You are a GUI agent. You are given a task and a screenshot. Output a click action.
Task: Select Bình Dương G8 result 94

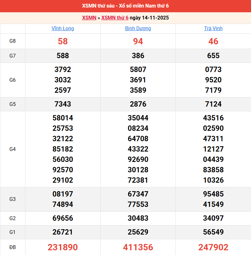coord(138,41)
